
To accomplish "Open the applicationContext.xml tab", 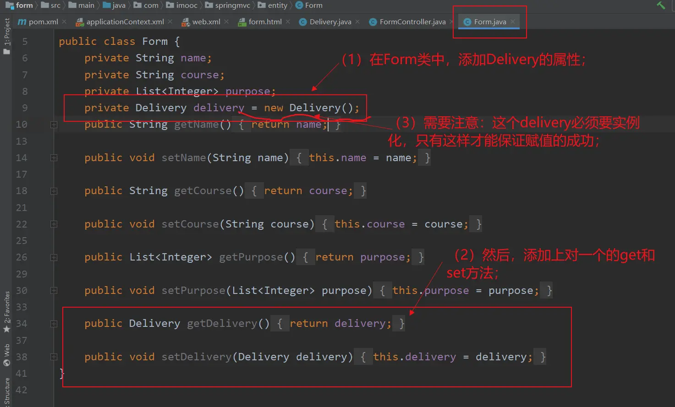I will click(x=125, y=22).
